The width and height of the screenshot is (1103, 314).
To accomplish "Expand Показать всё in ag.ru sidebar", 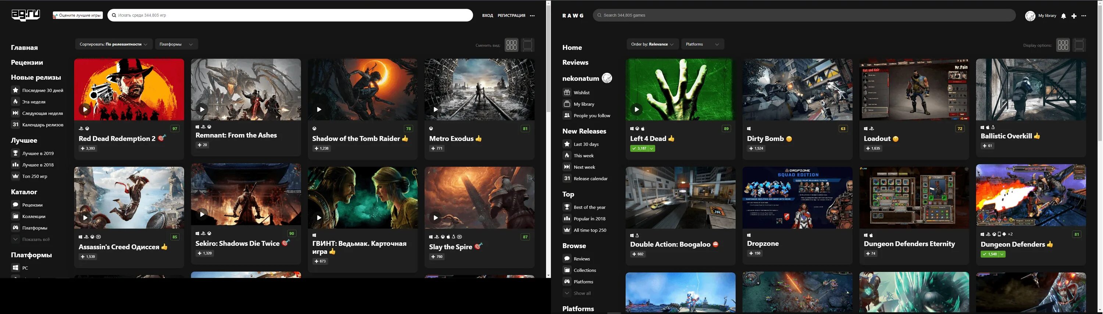I will point(31,239).
